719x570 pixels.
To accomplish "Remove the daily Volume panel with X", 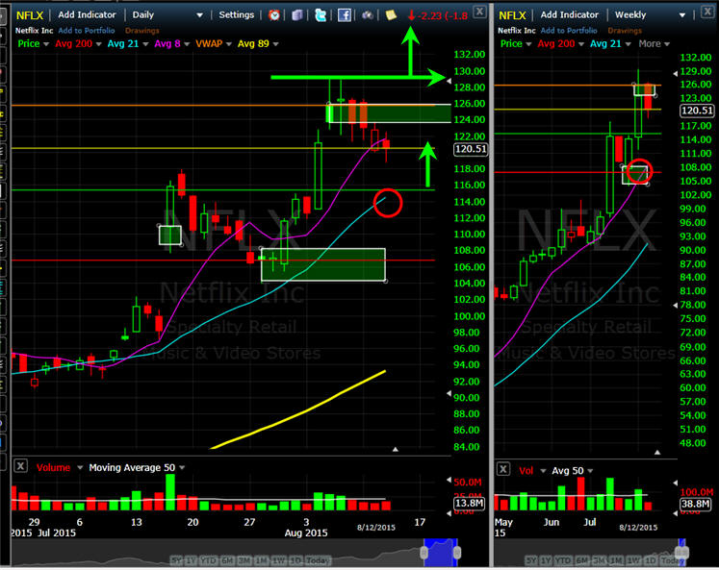I will pyautogui.click(x=20, y=466).
